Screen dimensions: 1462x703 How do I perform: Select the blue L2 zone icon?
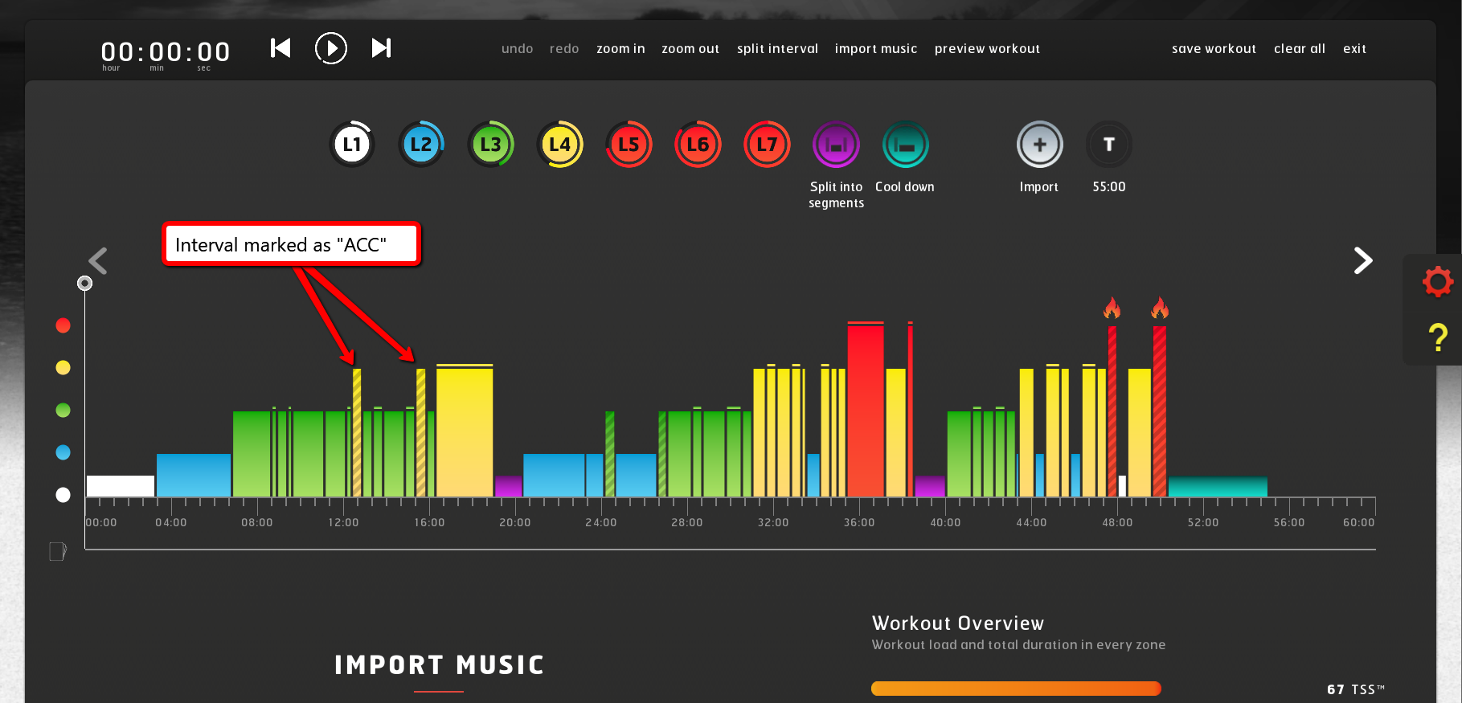point(421,145)
